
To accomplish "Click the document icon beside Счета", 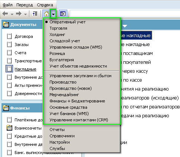I will [x=9, y=53].
